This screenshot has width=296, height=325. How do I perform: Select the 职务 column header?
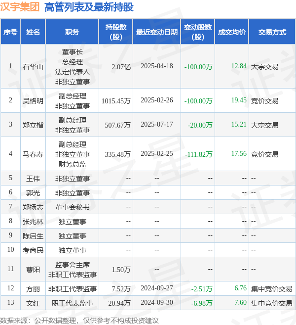coord(72,32)
